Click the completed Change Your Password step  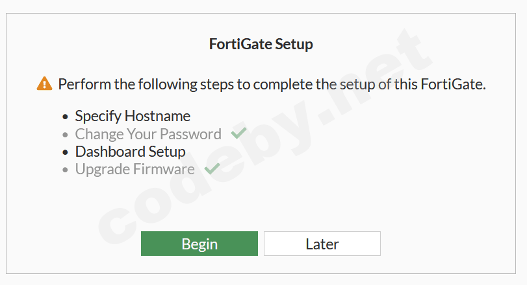pyautogui.click(x=148, y=134)
